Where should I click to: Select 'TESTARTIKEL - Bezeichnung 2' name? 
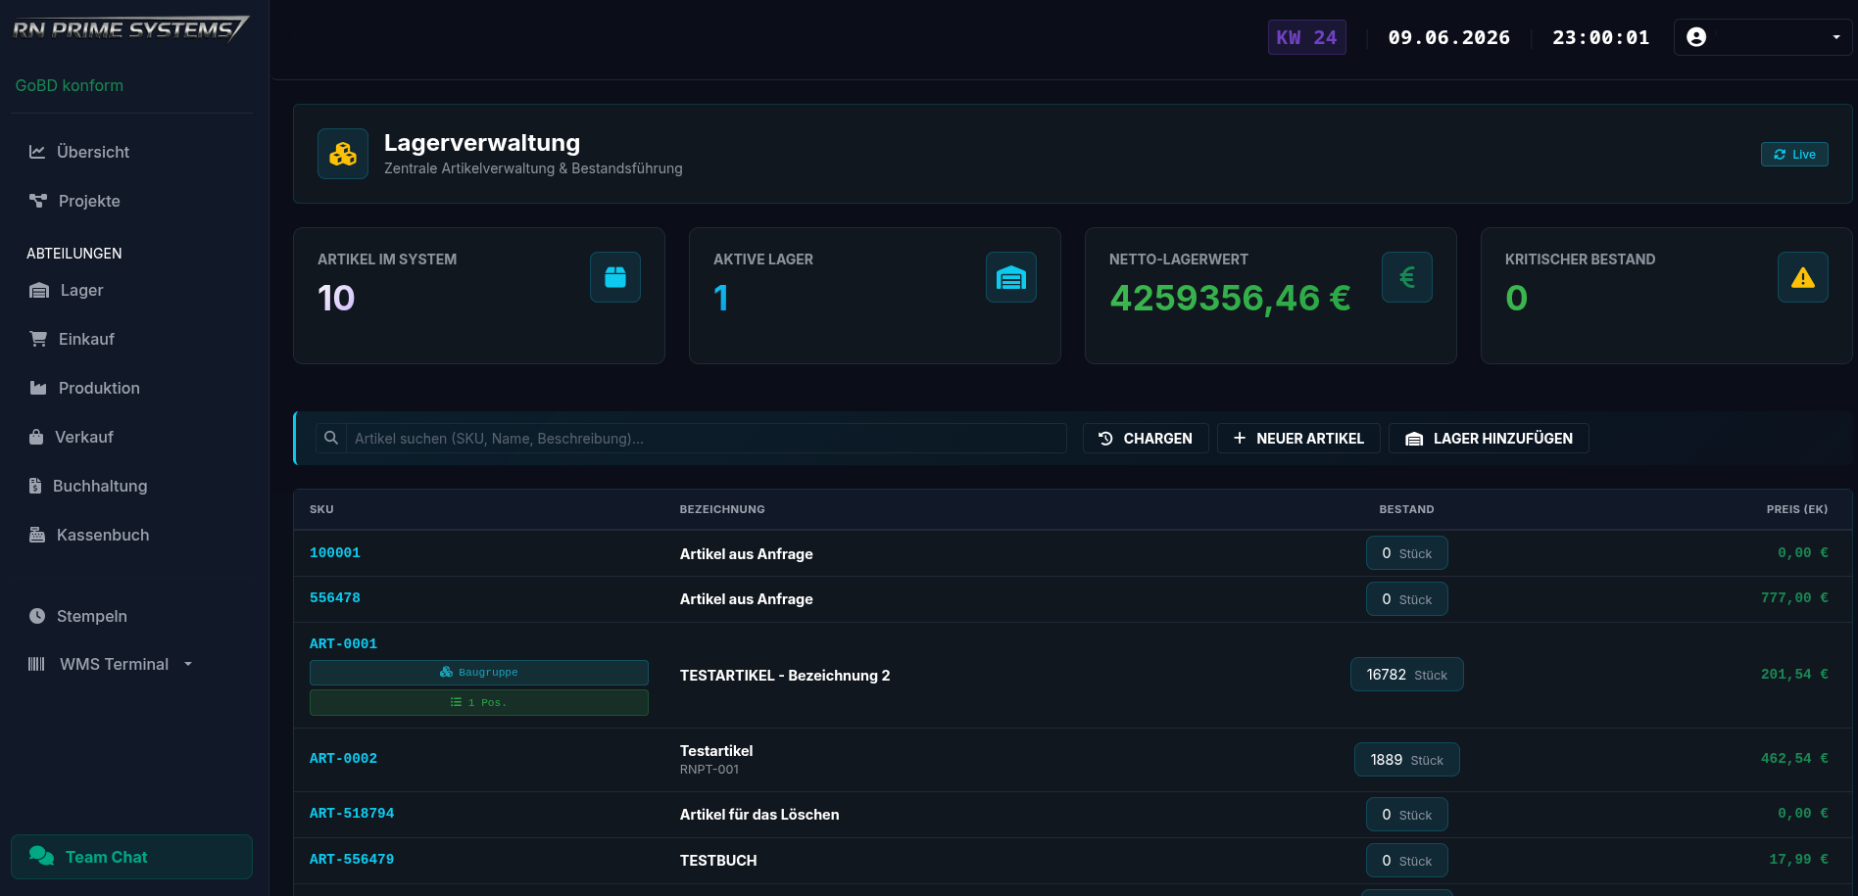785,675
